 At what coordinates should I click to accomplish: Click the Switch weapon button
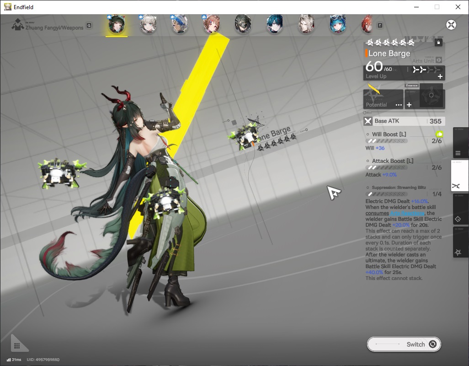404,344
